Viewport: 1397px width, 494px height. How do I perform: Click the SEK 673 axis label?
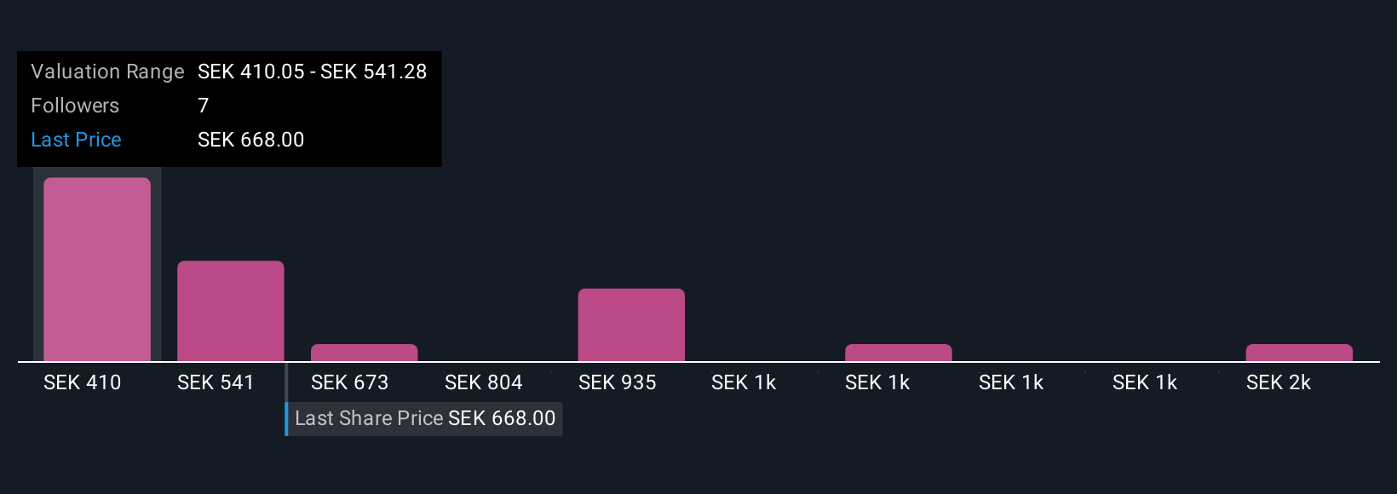349,382
